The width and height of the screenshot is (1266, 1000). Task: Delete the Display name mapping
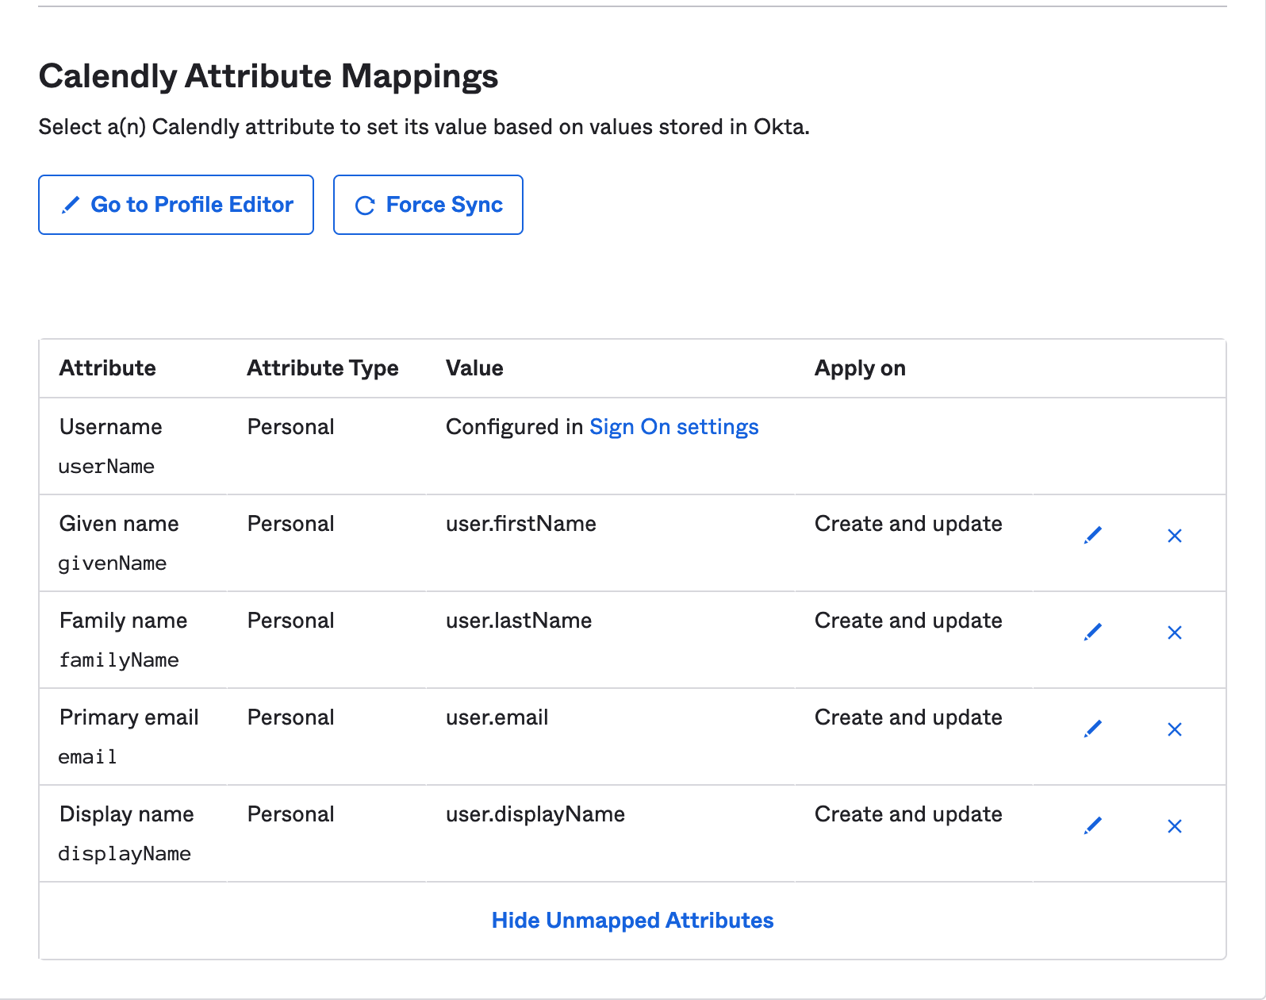tap(1174, 826)
